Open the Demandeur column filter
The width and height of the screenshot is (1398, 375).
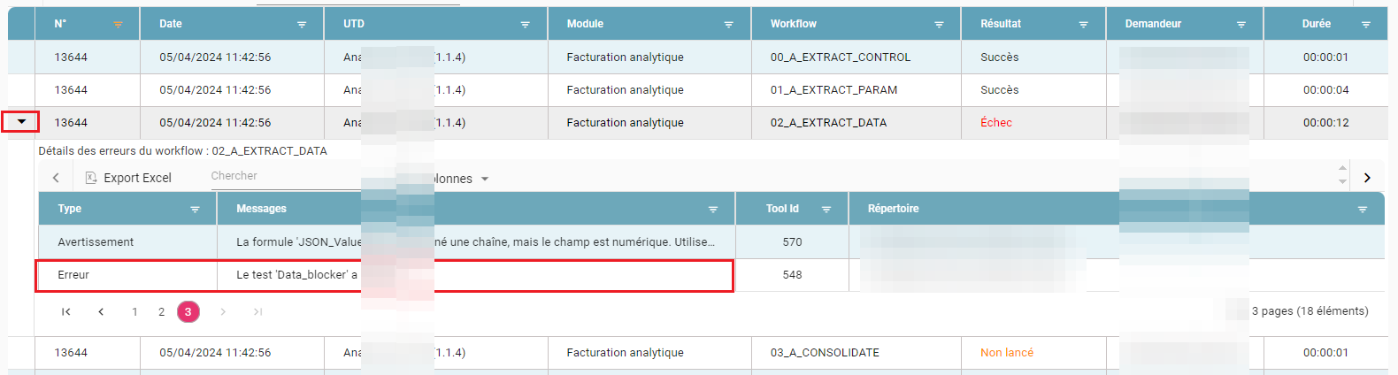pyautogui.click(x=1241, y=25)
